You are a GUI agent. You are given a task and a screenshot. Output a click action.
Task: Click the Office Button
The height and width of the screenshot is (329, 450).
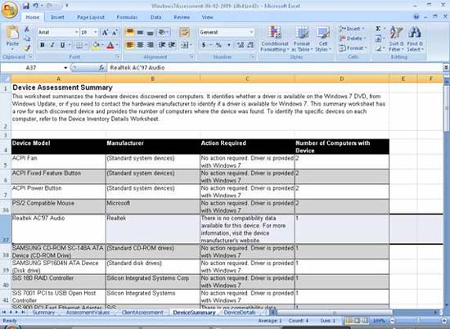[x=10, y=10]
